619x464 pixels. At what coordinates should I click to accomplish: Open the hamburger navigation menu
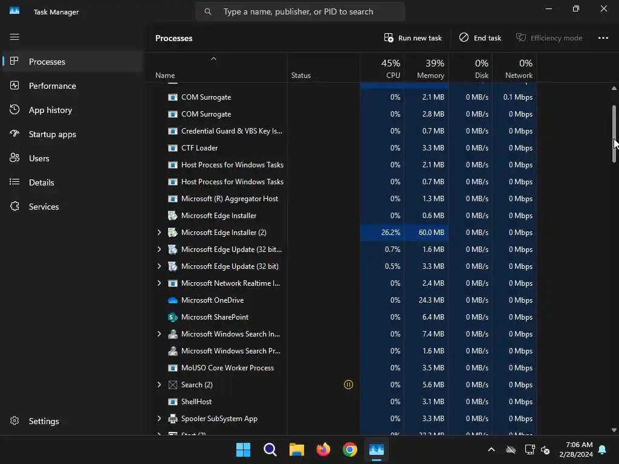pyautogui.click(x=15, y=37)
